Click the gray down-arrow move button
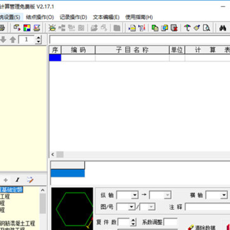Viewport: 230px width, 230px height. click(x=3, y=40)
